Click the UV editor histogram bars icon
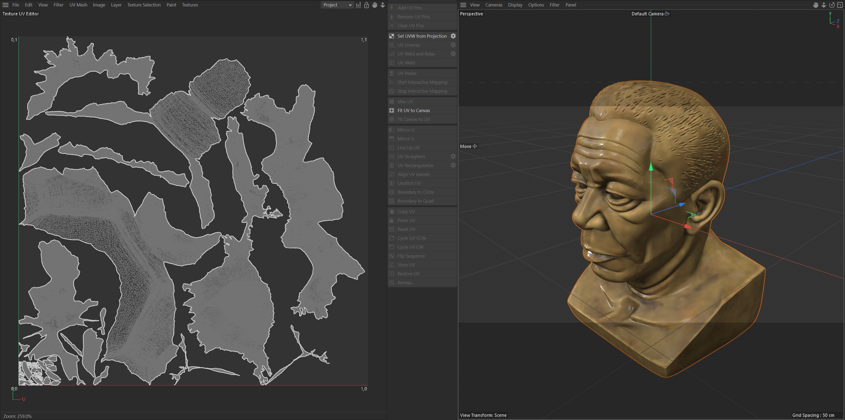Screen dimensions: 845x420 pyautogui.click(x=358, y=5)
